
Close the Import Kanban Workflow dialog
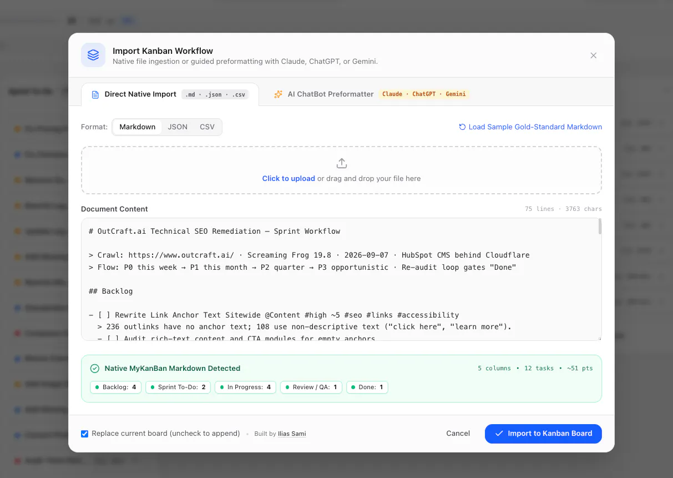coord(594,56)
